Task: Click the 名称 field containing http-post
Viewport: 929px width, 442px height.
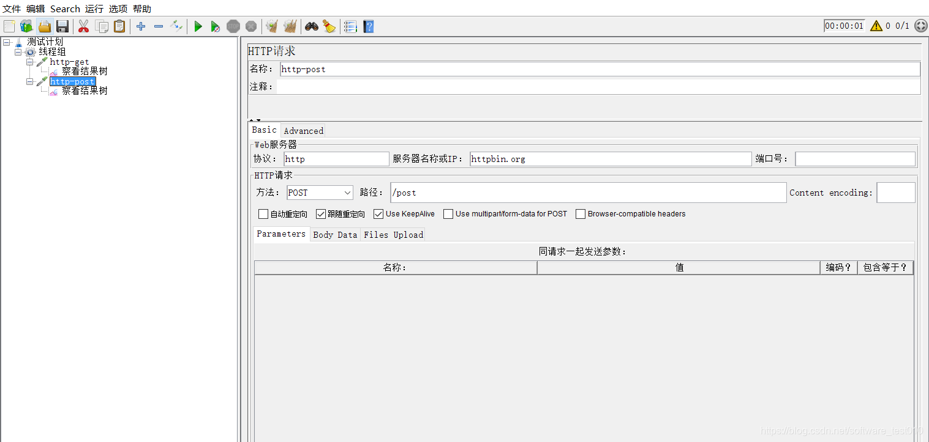Action: [x=600, y=69]
